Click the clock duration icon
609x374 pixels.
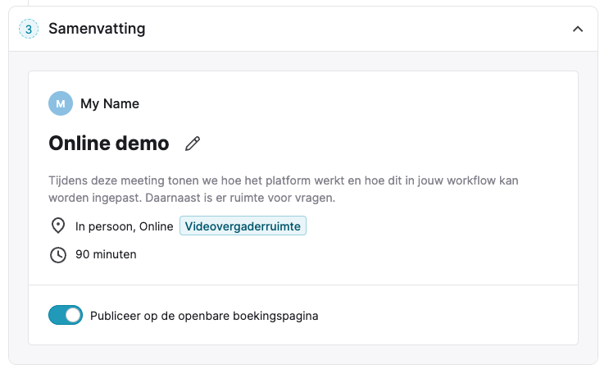point(58,254)
